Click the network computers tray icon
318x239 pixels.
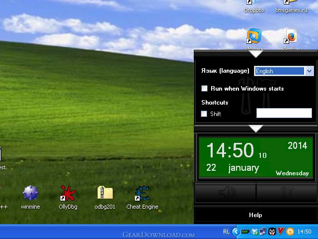[263, 232]
